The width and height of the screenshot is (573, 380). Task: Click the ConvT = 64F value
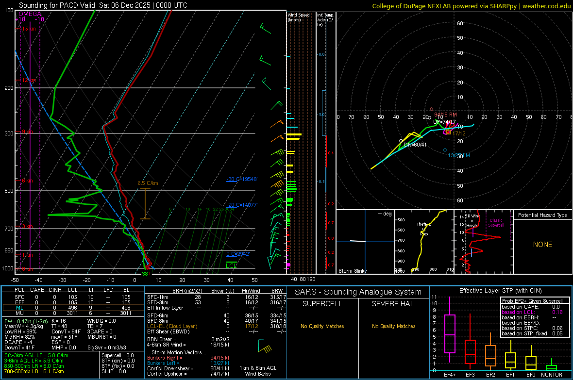pyautogui.click(x=66, y=331)
